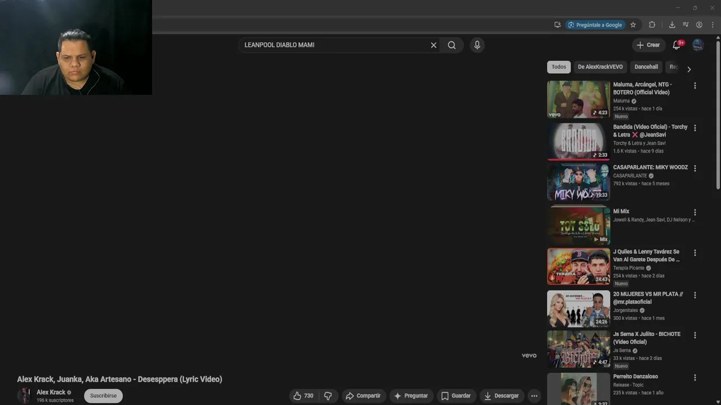The height and width of the screenshot is (405, 721).
Task: Click the Preguntar button
Action: point(411,395)
